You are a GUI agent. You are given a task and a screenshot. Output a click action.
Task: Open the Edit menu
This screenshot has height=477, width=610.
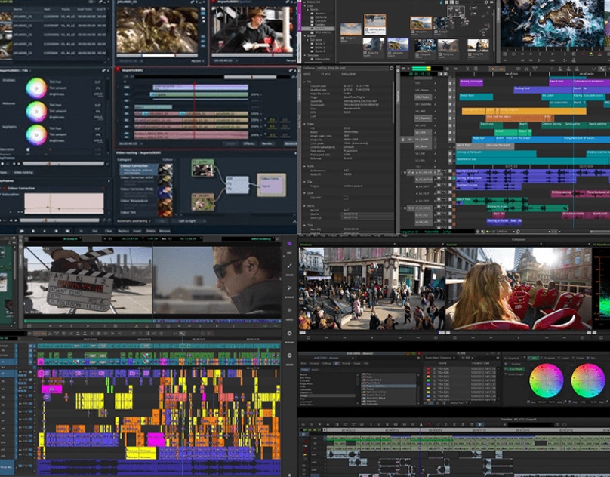click(x=309, y=235)
